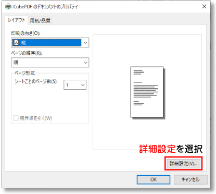
Task: Click the 印刷の向き(O): label
Action: (x=26, y=33)
